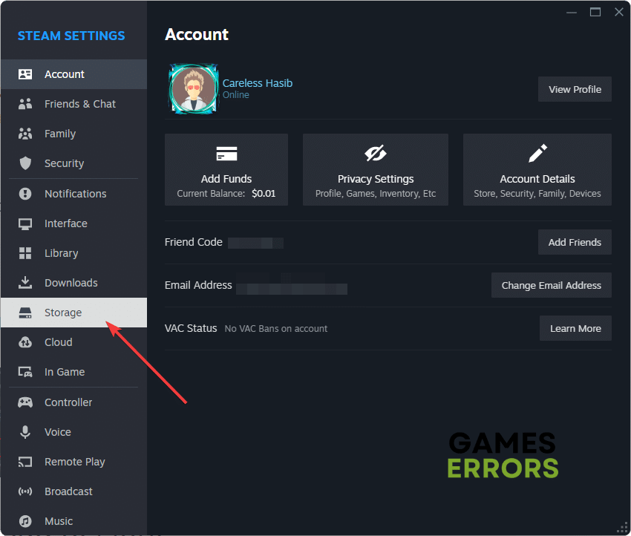631x536 pixels.
Task: Open Notifications settings
Action: coord(74,194)
